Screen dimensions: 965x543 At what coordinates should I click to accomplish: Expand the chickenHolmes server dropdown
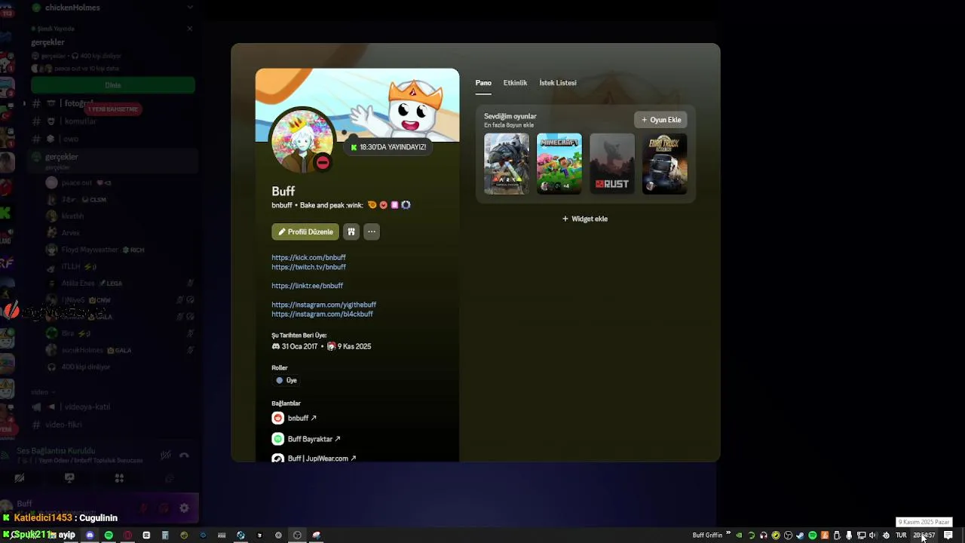(189, 8)
